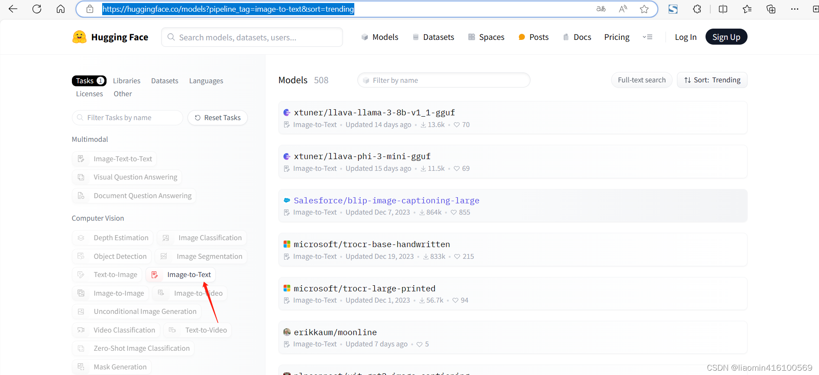Click heart likes icon on blip-image-captioning-large
This screenshot has height=375, width=819.
(454, 212)
